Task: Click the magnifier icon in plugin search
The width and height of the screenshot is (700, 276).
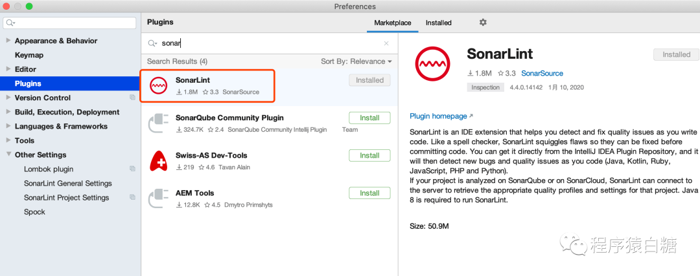Action: (152, 43)
